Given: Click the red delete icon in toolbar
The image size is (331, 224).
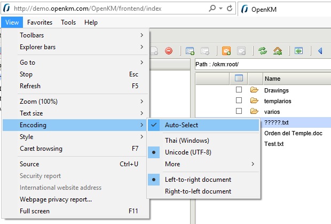Looking at the screenshot, I should click(x=169, y=51).
